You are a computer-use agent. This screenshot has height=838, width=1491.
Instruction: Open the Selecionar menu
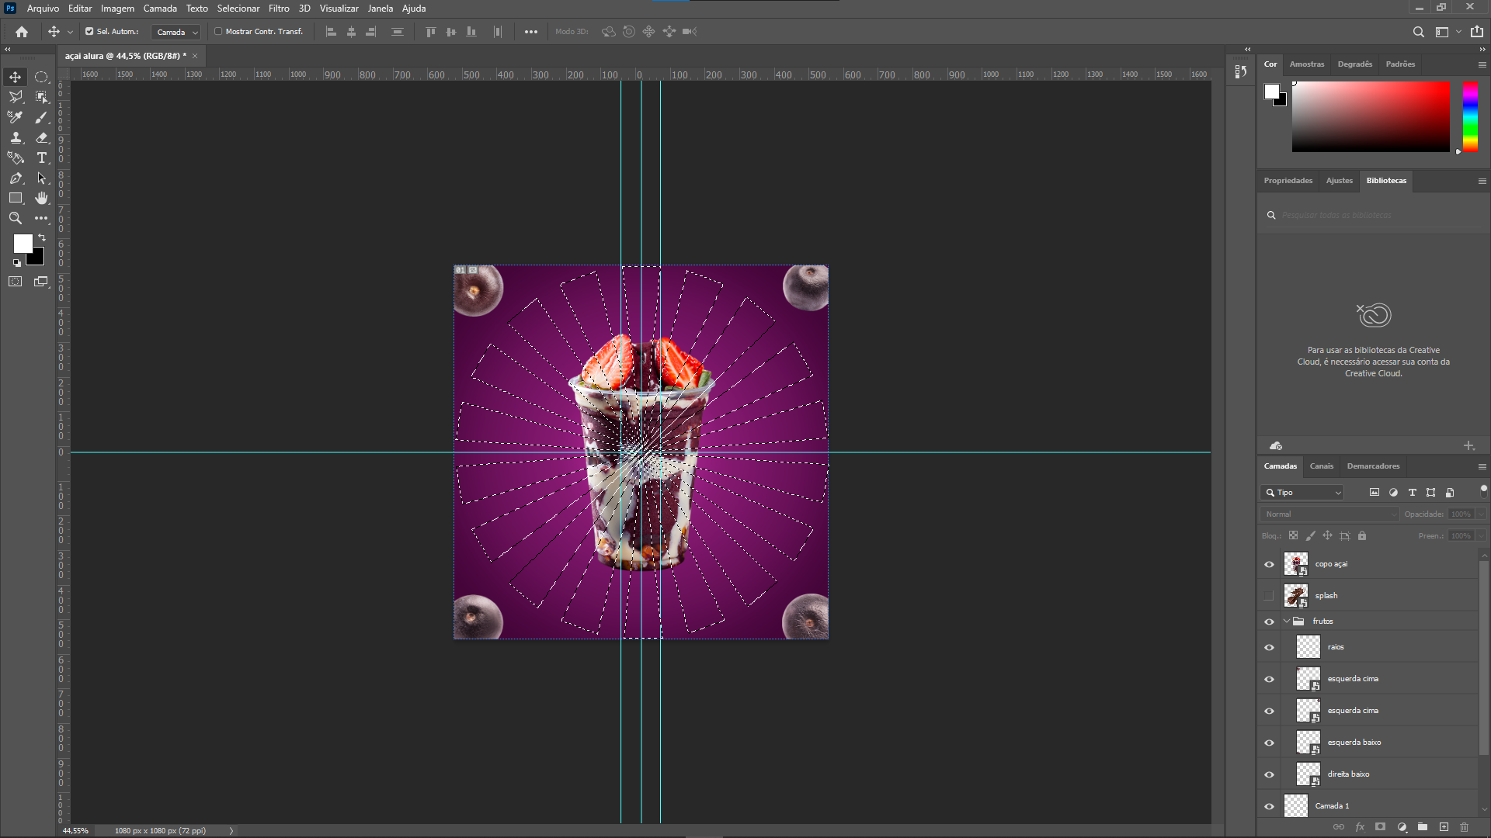tap(238, 9)
